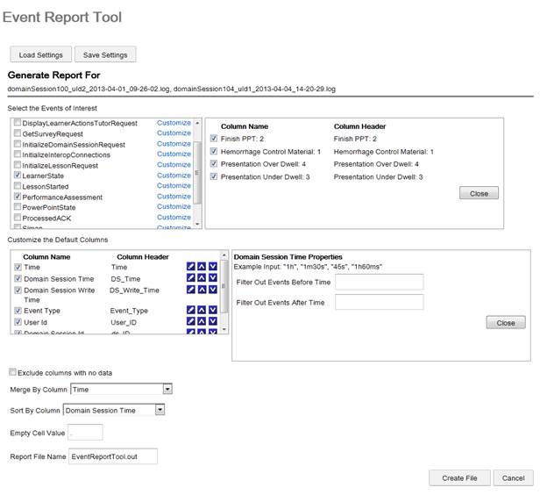Check the InitializeInteropConnections event
547x502 pixels.
tap(18, 154)
